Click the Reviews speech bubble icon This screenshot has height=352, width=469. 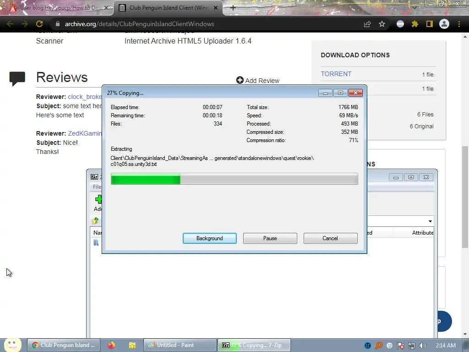point(17,78)
